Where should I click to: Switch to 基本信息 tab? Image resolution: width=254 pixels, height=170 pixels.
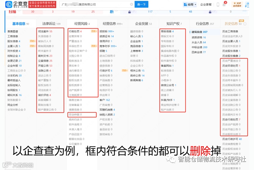click(21, 24)
